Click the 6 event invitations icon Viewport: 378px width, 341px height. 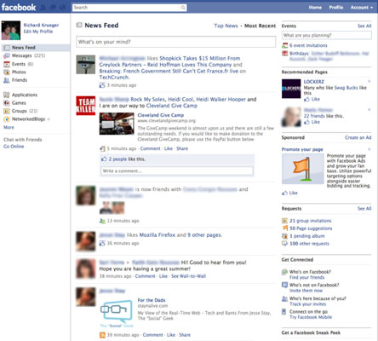[x=284, y=45]
